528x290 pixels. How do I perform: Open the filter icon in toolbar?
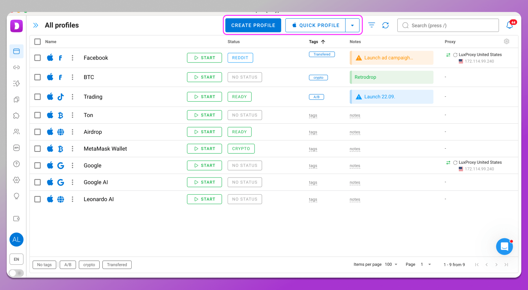371,25
